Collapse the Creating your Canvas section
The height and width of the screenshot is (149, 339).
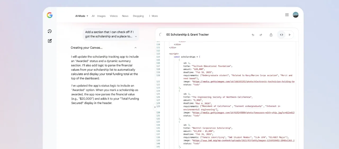click(x=135, y=48)
